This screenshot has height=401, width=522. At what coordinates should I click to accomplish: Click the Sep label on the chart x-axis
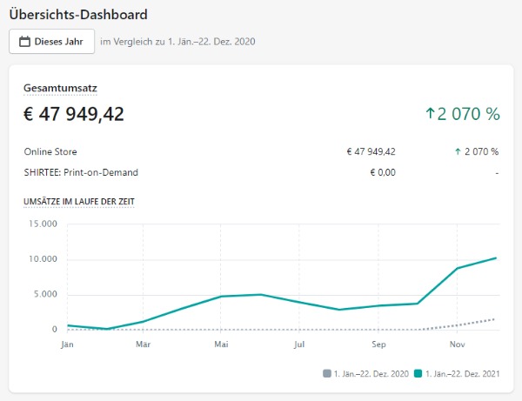click(x=378, y=344)
